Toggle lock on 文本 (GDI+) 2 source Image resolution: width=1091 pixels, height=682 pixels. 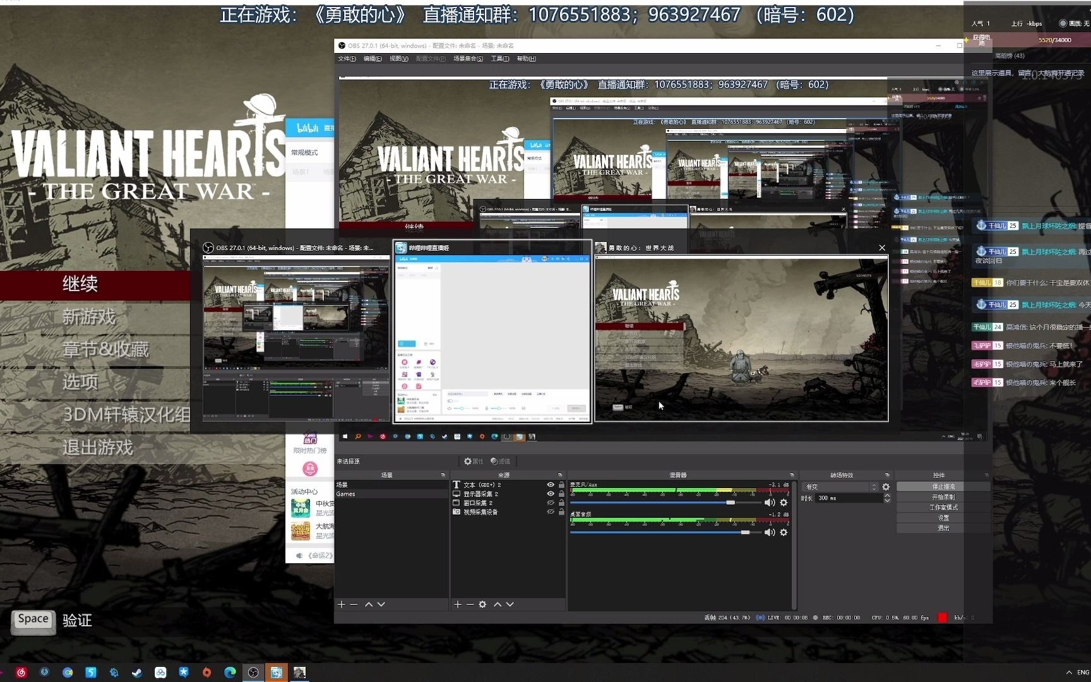(561, 484)
